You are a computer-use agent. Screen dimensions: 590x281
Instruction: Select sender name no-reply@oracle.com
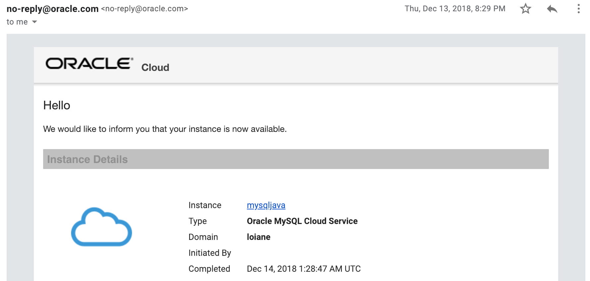(52, 9)
